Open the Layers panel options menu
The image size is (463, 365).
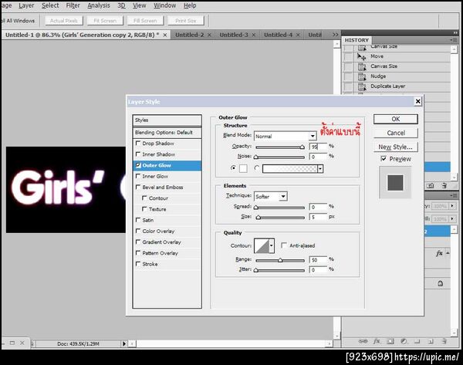(x=453, y=195)
